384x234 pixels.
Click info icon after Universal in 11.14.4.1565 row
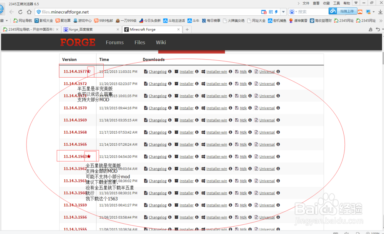pyautogui.click(x=278, y=144)
